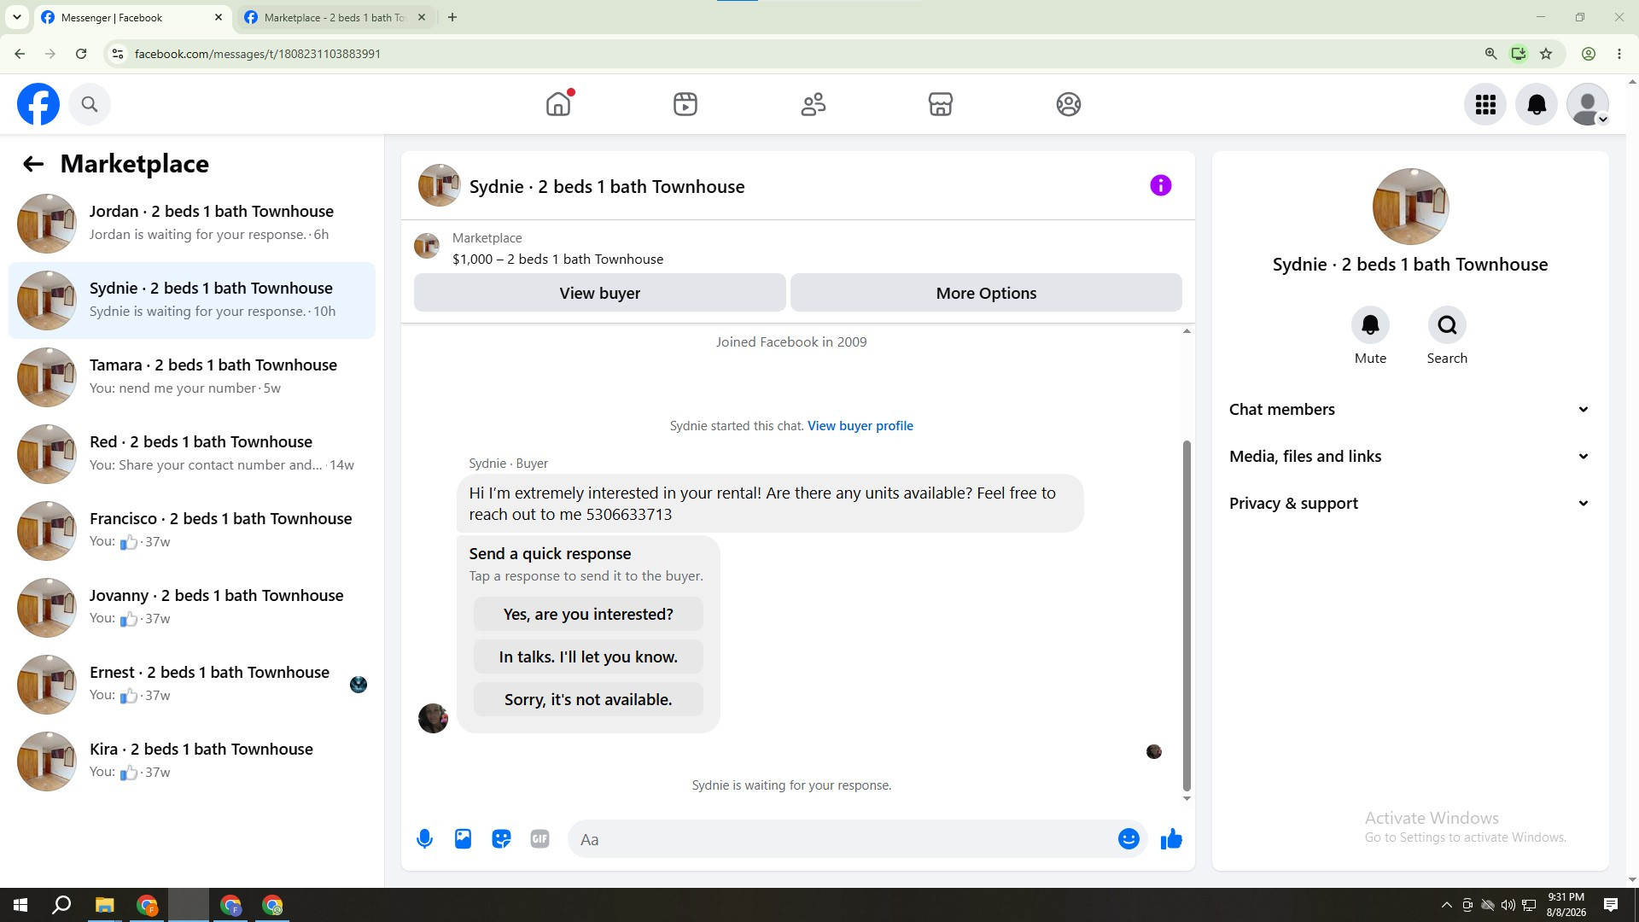Show hidden system tray icons
Screen dimensions: 1639x922
(1446, 905)
